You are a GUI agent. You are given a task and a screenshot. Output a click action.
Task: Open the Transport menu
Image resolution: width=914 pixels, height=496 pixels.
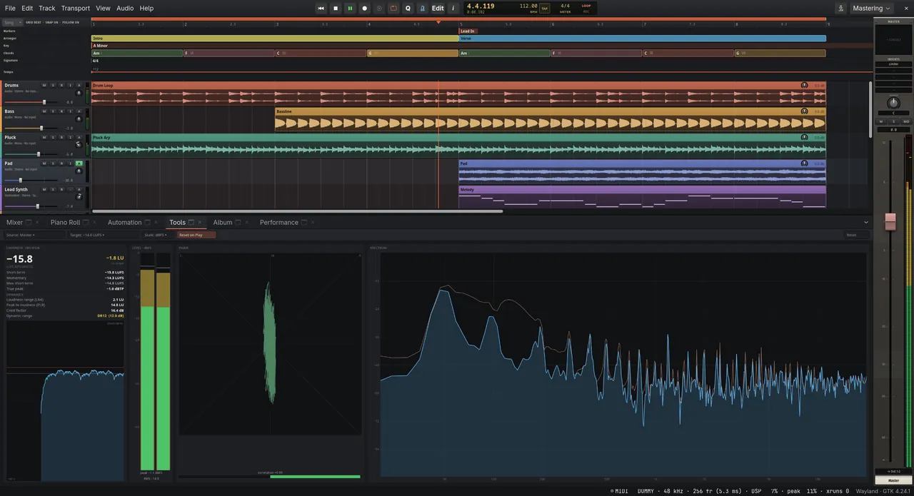(x=76, y=9)
